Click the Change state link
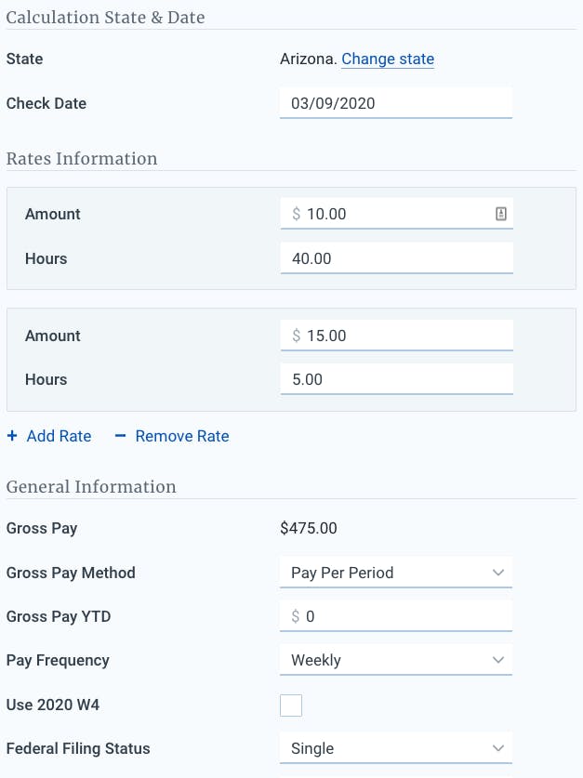 (387, 59)
